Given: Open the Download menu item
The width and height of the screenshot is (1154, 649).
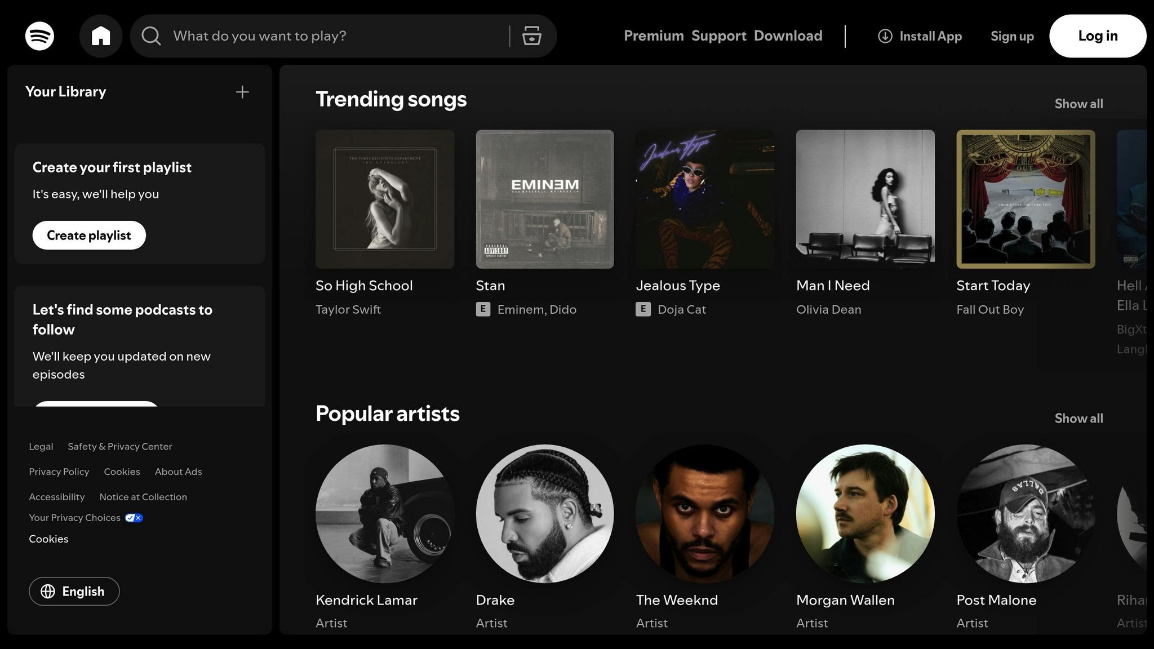Looking at the screenshot, I should point(788,36).
